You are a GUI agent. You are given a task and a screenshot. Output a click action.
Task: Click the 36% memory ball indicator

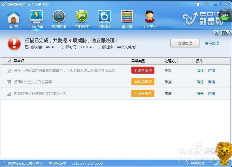coord(224,15)
